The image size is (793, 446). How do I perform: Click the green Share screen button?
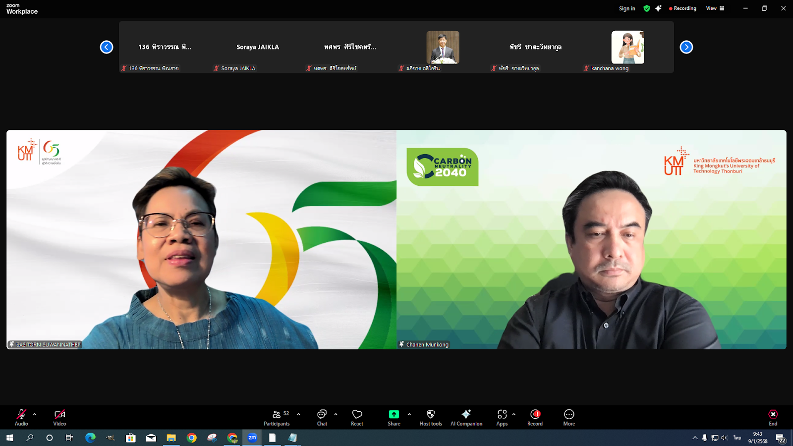pyautogui.click(x=394, y=417)
